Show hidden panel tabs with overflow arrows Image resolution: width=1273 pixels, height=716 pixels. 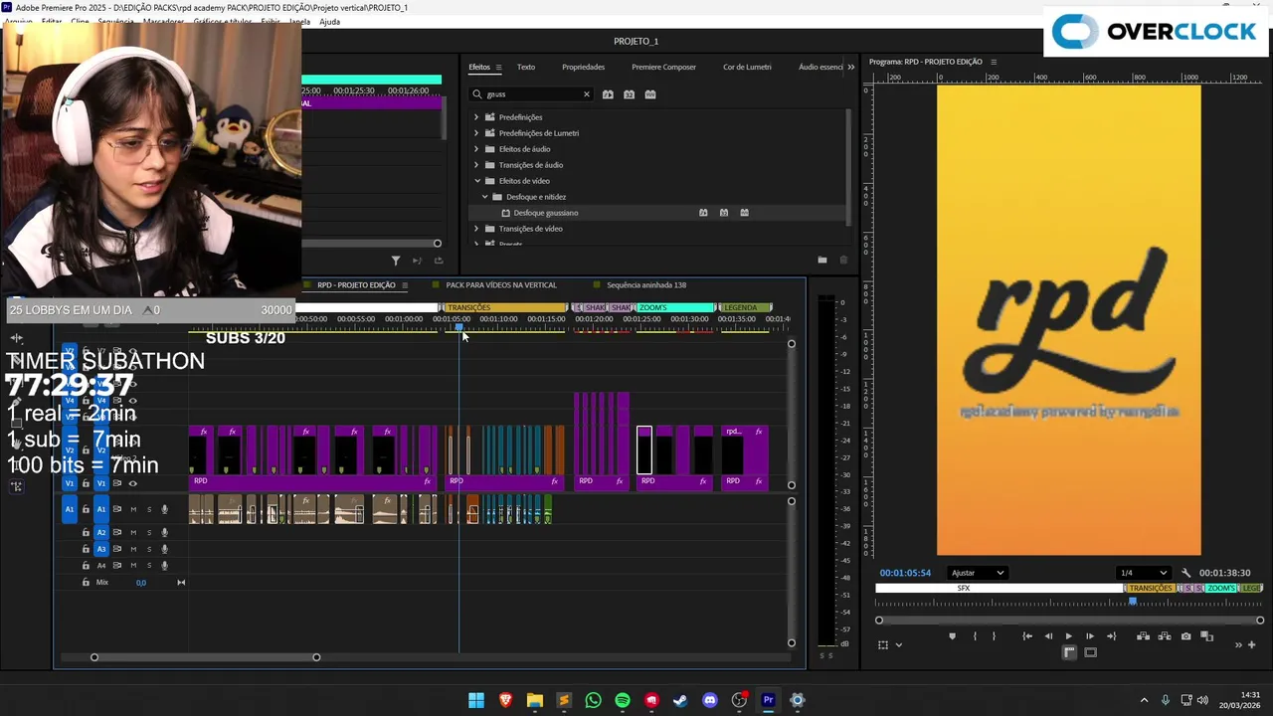click(x=850, y=67)
